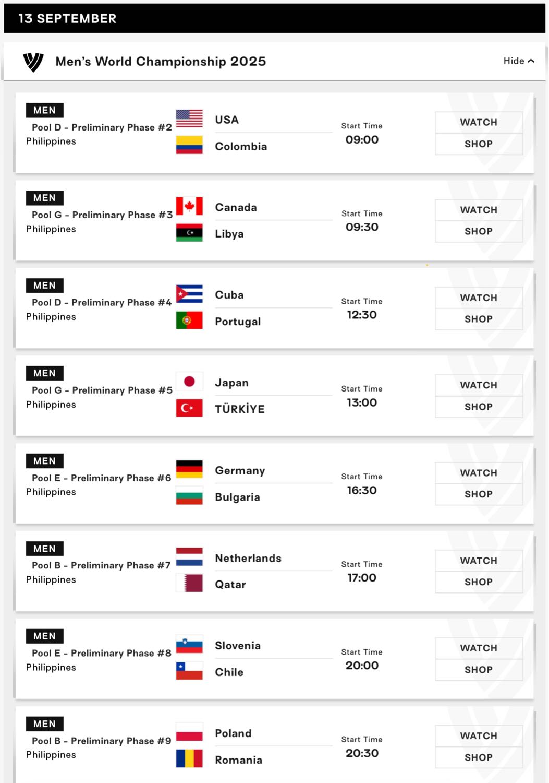The image size is (549, 783).
Task: Click the Libya flag icon
Action: [189, 233]
